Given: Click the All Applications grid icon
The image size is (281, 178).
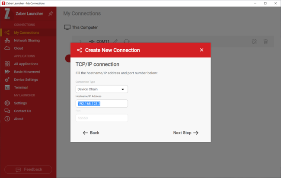Looking at the screenshot, I should [x=7, y=64].
